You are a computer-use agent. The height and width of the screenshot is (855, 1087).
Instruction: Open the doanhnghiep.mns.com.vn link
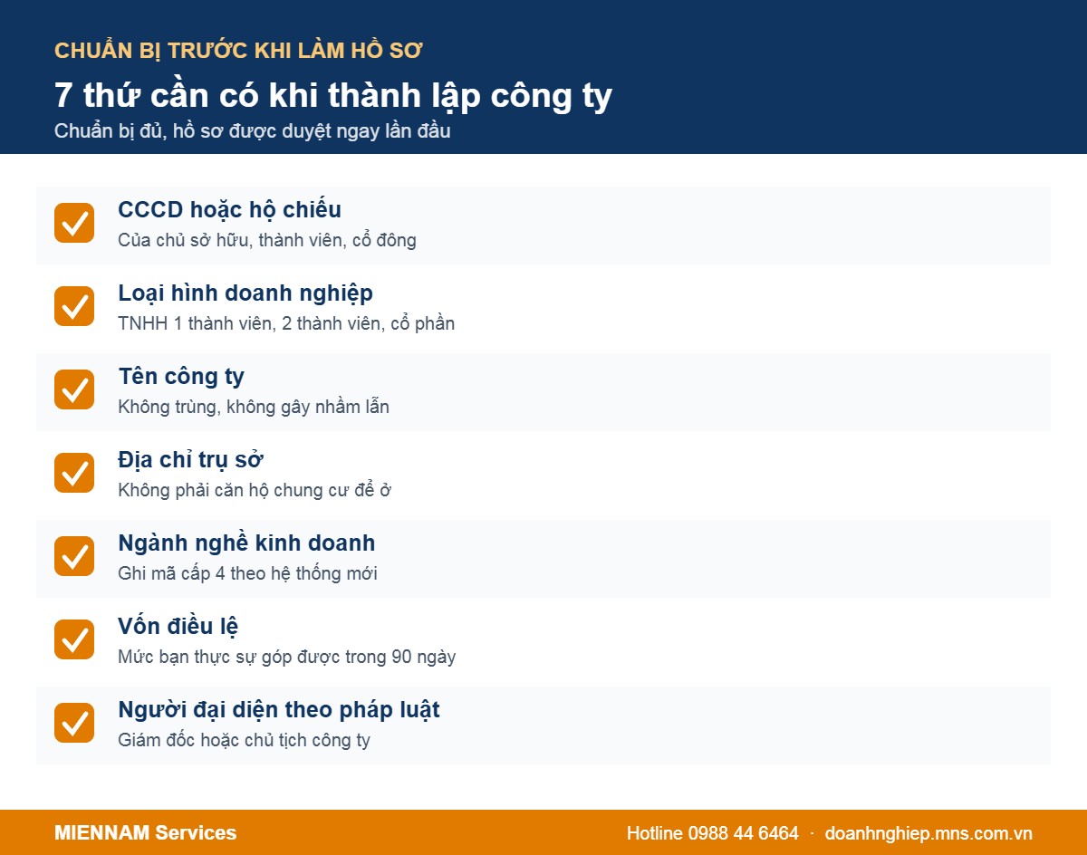coord(928,834)
